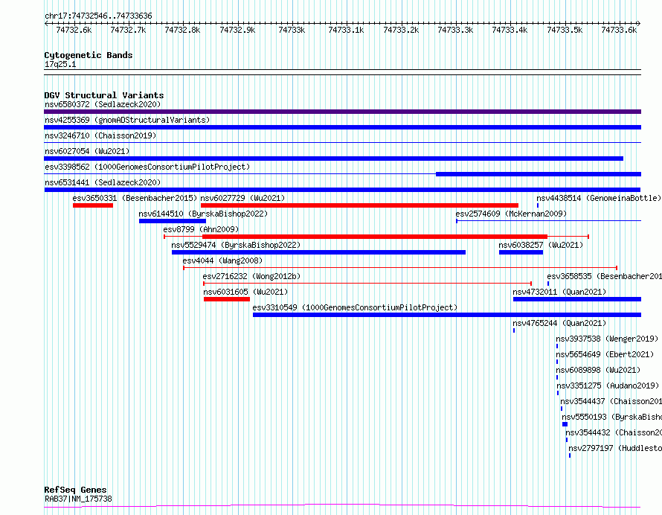Click the 74732.7k ruler position
The height and width of the screenshot is (515, 662).
coord(128,30)
